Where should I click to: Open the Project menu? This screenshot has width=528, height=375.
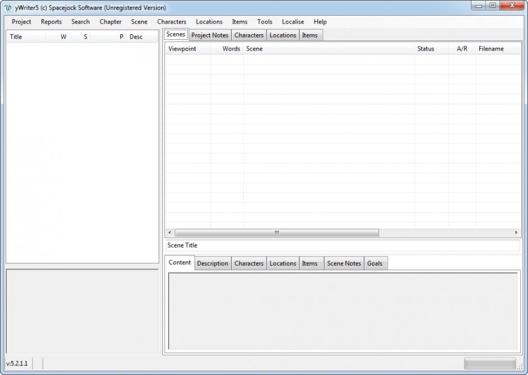click(21, 21)
